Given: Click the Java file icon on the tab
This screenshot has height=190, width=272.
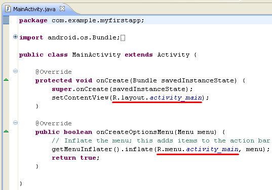Looking at the screenshot, I should (8, 9).
